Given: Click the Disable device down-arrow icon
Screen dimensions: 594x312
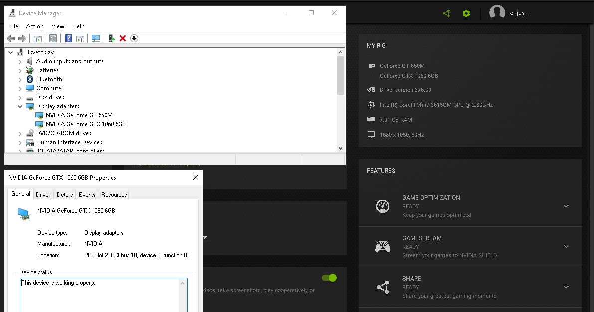Looking at the screenshot, I should (134, 38).
